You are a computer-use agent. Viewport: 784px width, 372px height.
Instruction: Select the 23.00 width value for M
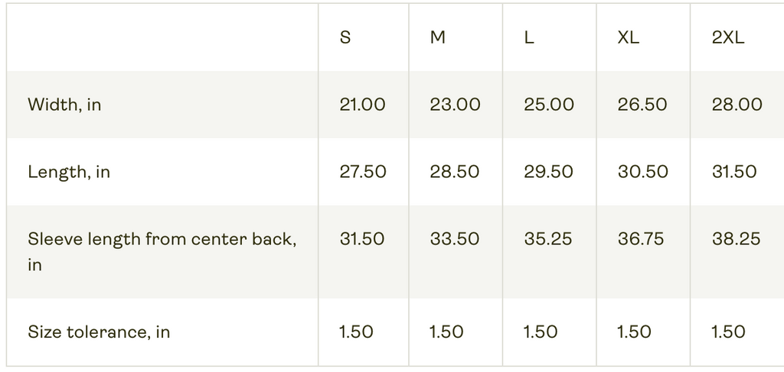(455, 105)
